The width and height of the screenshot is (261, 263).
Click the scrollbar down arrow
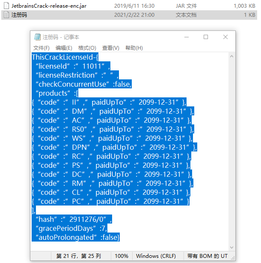point(231,248)
